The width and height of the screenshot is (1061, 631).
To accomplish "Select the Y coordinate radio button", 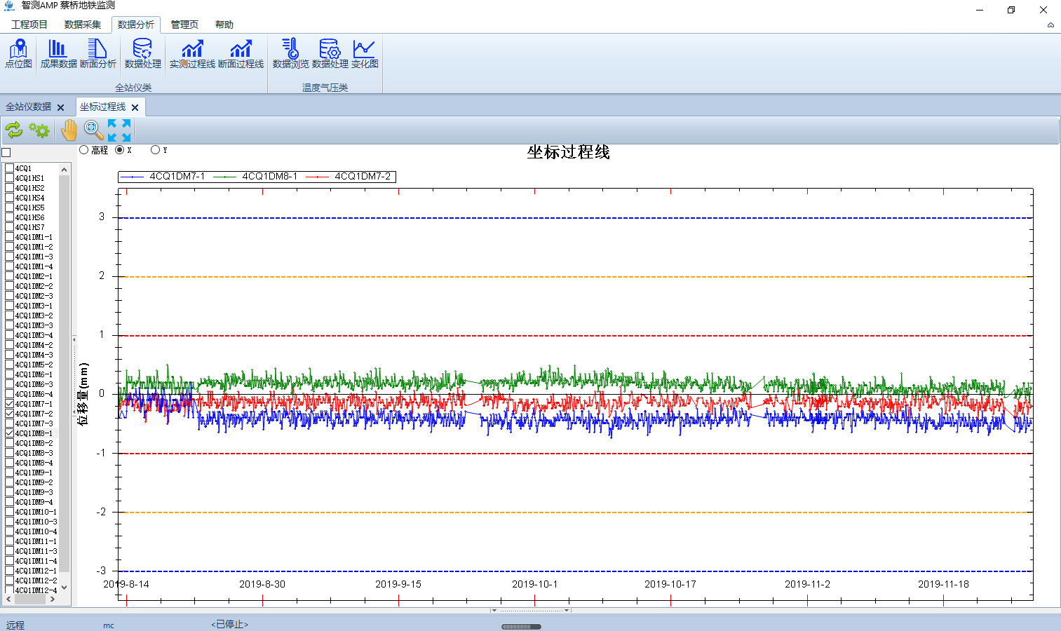I will coord(155,150).
